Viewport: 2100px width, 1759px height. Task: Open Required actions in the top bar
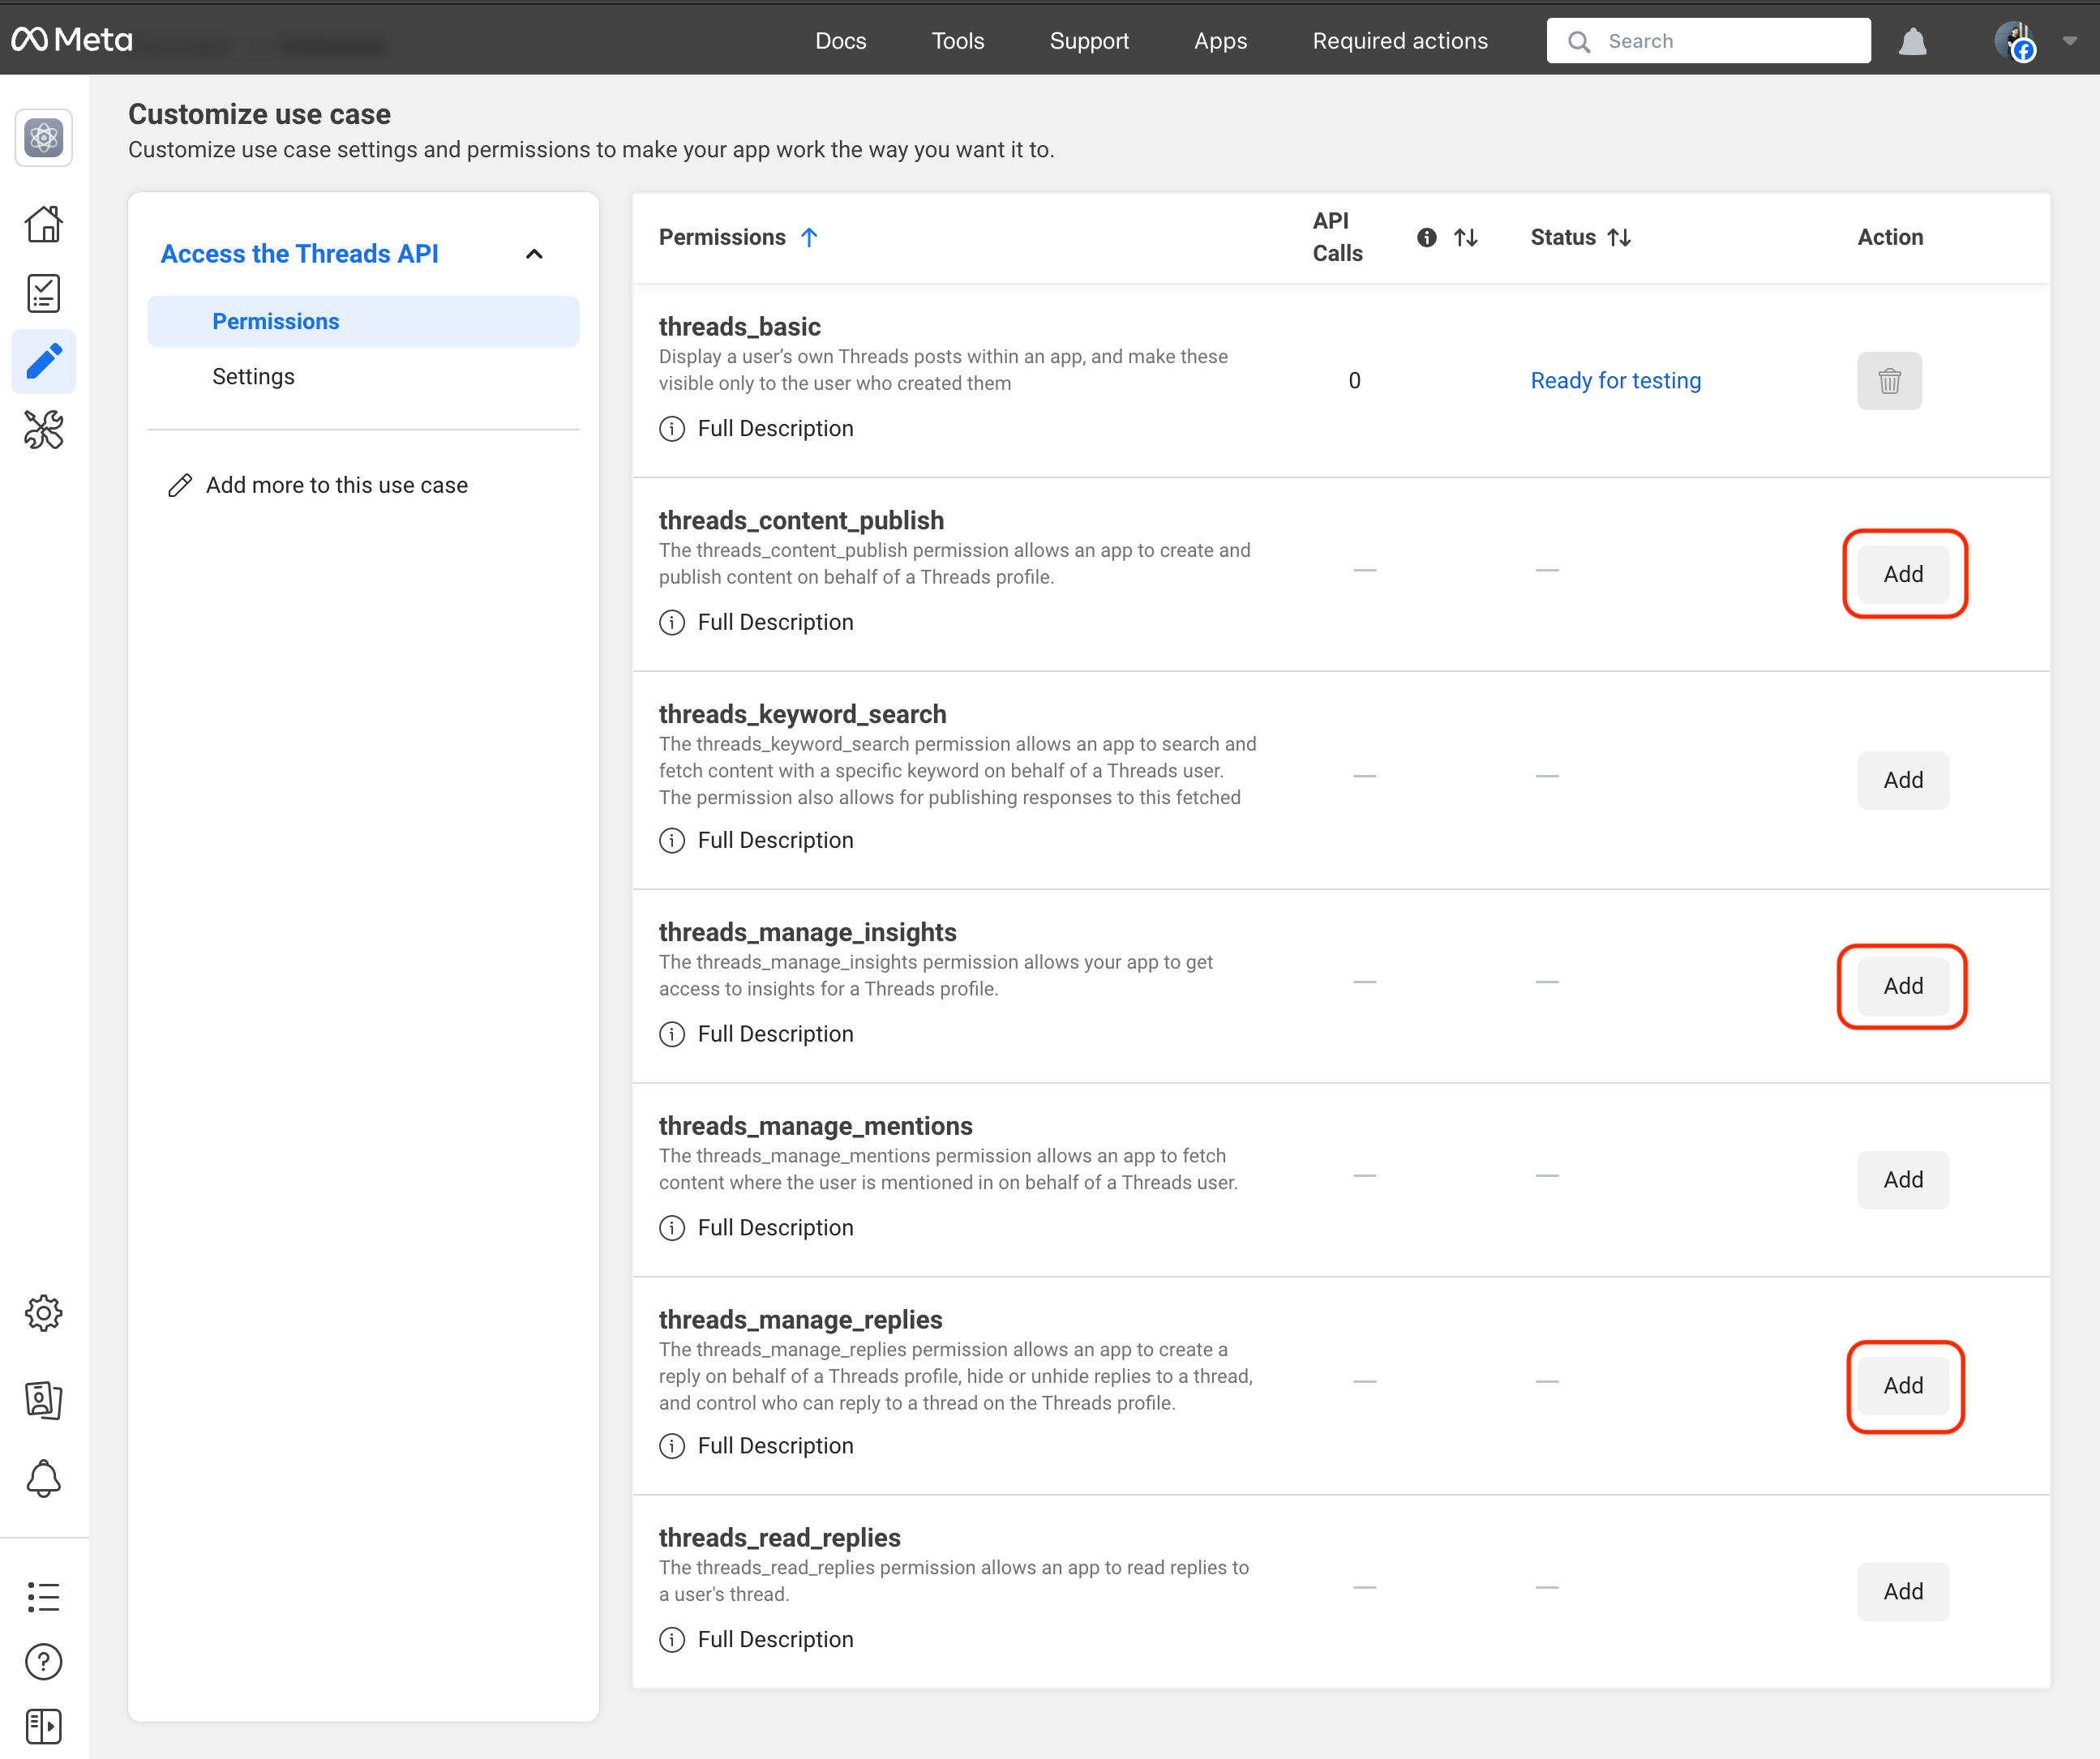tap(1400, 41)
